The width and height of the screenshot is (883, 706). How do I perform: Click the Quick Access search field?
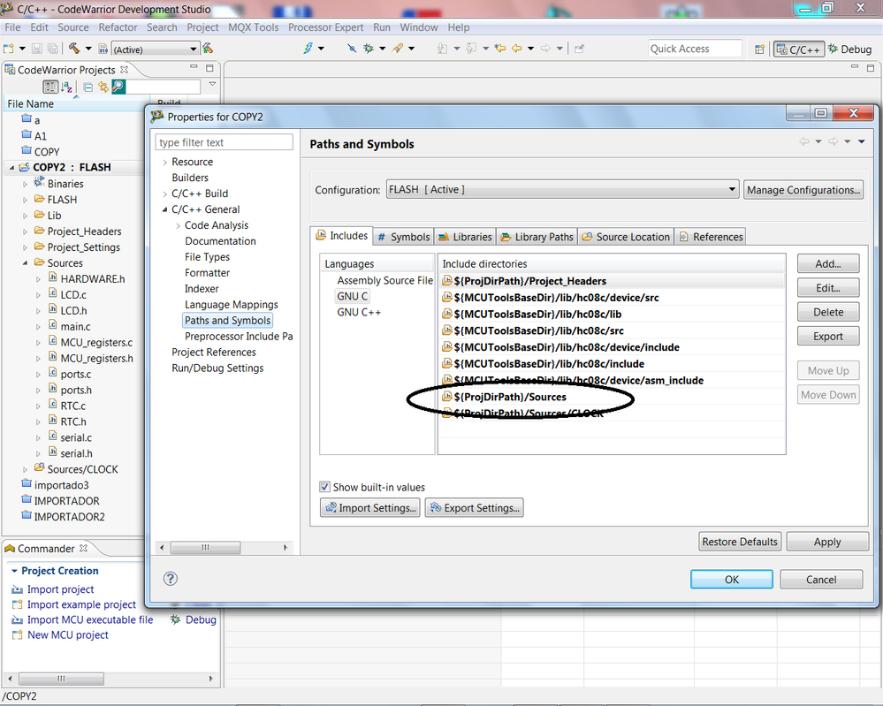(x=695, y=49)
